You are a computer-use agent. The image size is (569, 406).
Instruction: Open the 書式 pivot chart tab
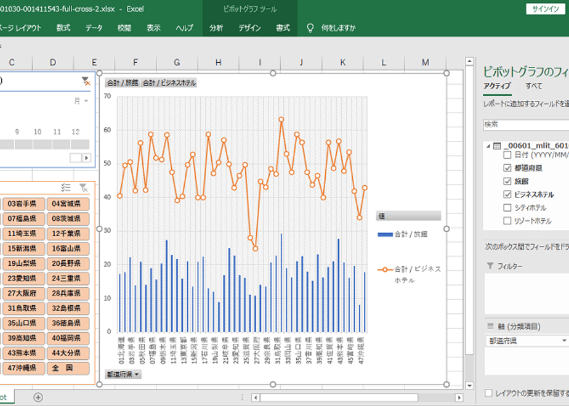(283, 28)
